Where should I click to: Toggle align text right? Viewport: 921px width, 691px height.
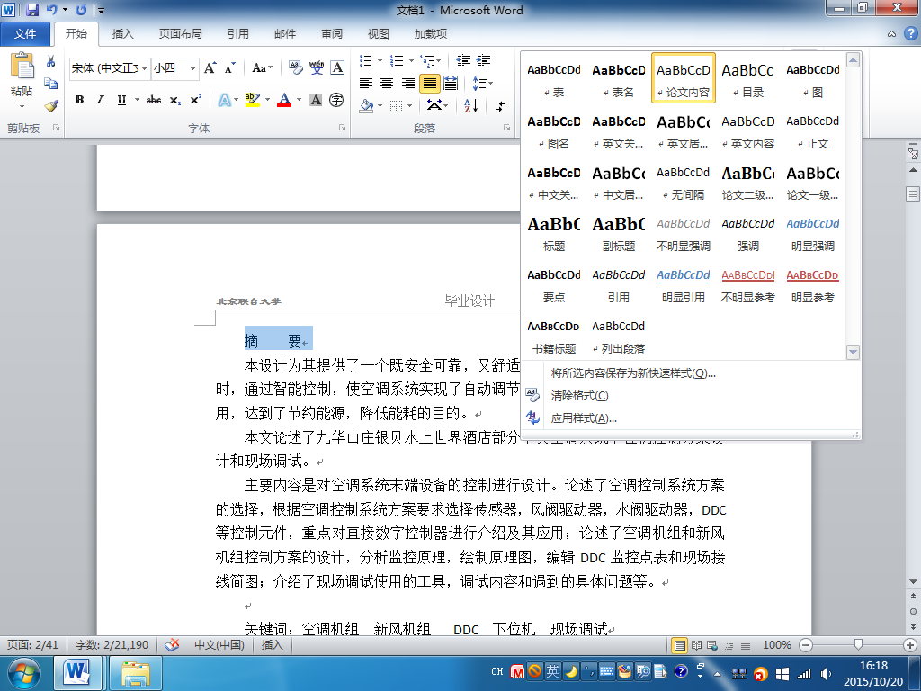pos(407,84)
